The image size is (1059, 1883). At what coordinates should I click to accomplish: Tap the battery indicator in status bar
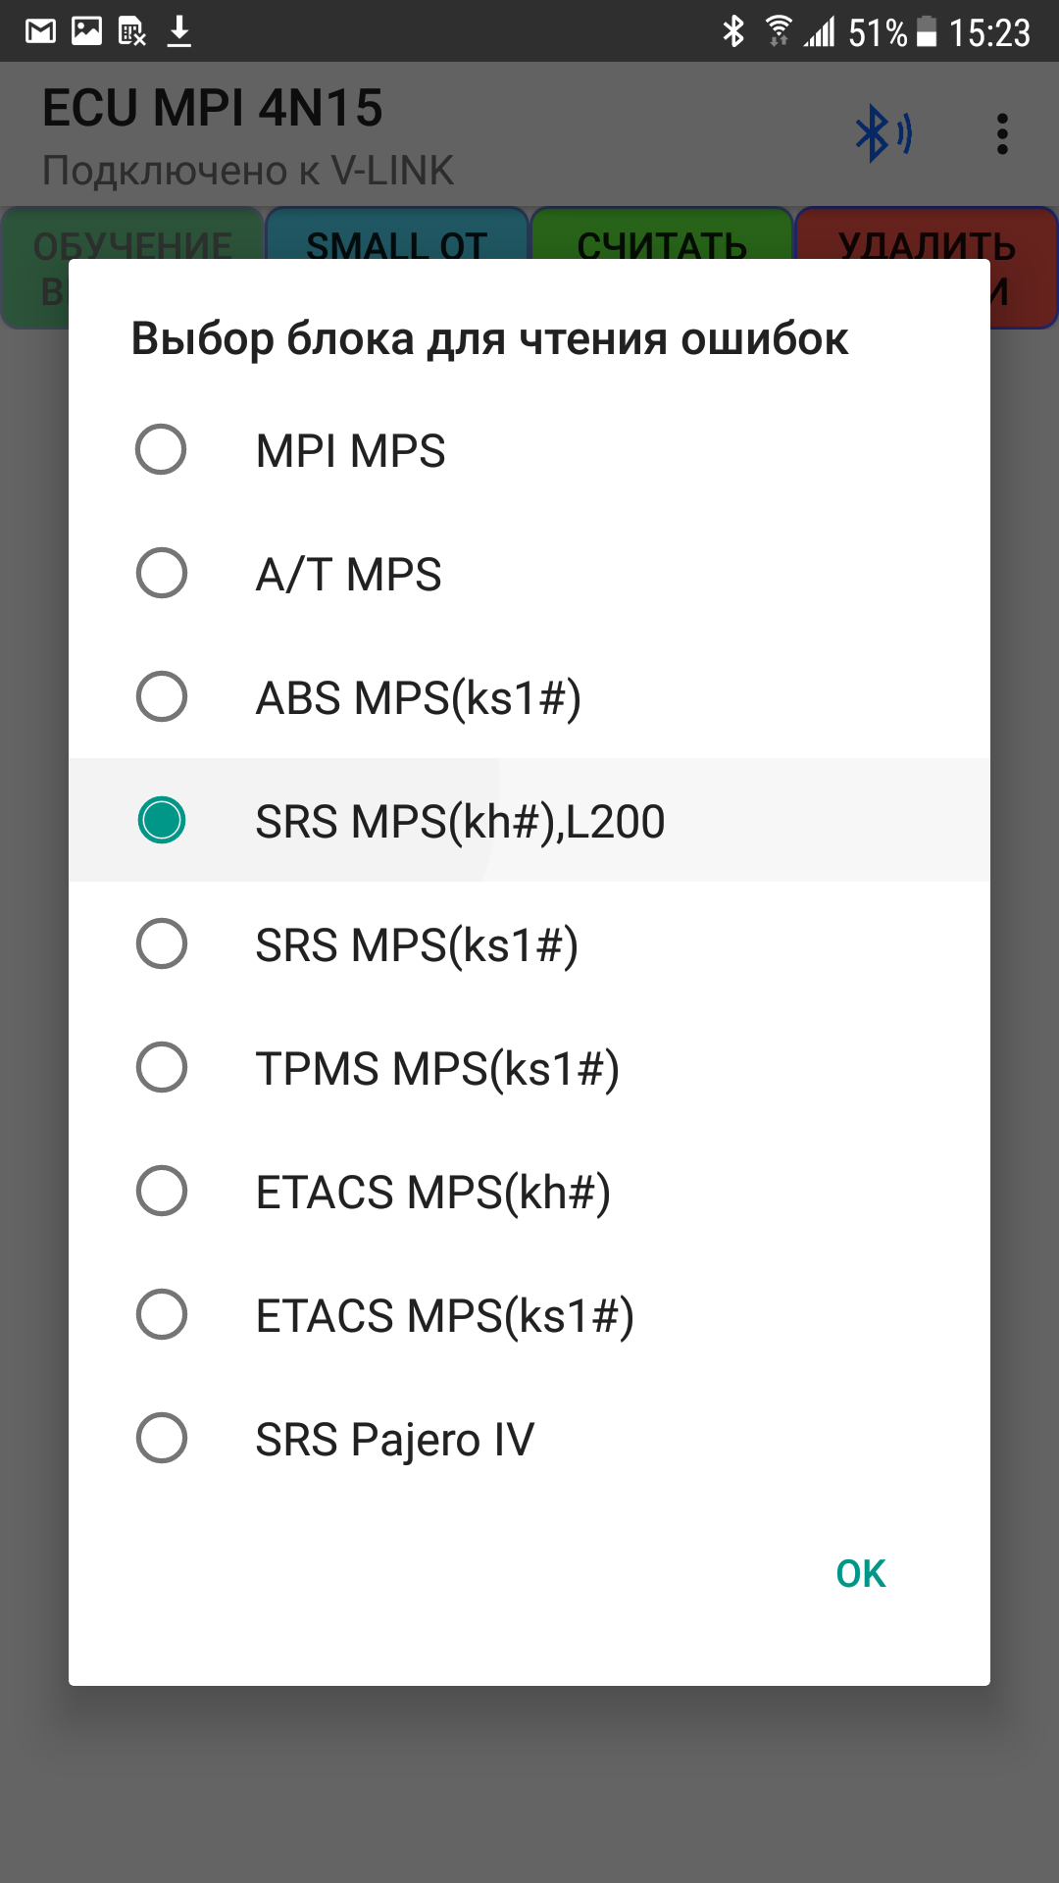pyautogui.click(x=927, y=32)
